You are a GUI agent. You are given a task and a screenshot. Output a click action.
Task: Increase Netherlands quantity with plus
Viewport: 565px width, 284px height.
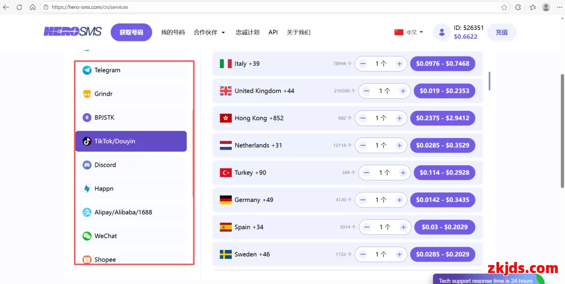[399, 145]
